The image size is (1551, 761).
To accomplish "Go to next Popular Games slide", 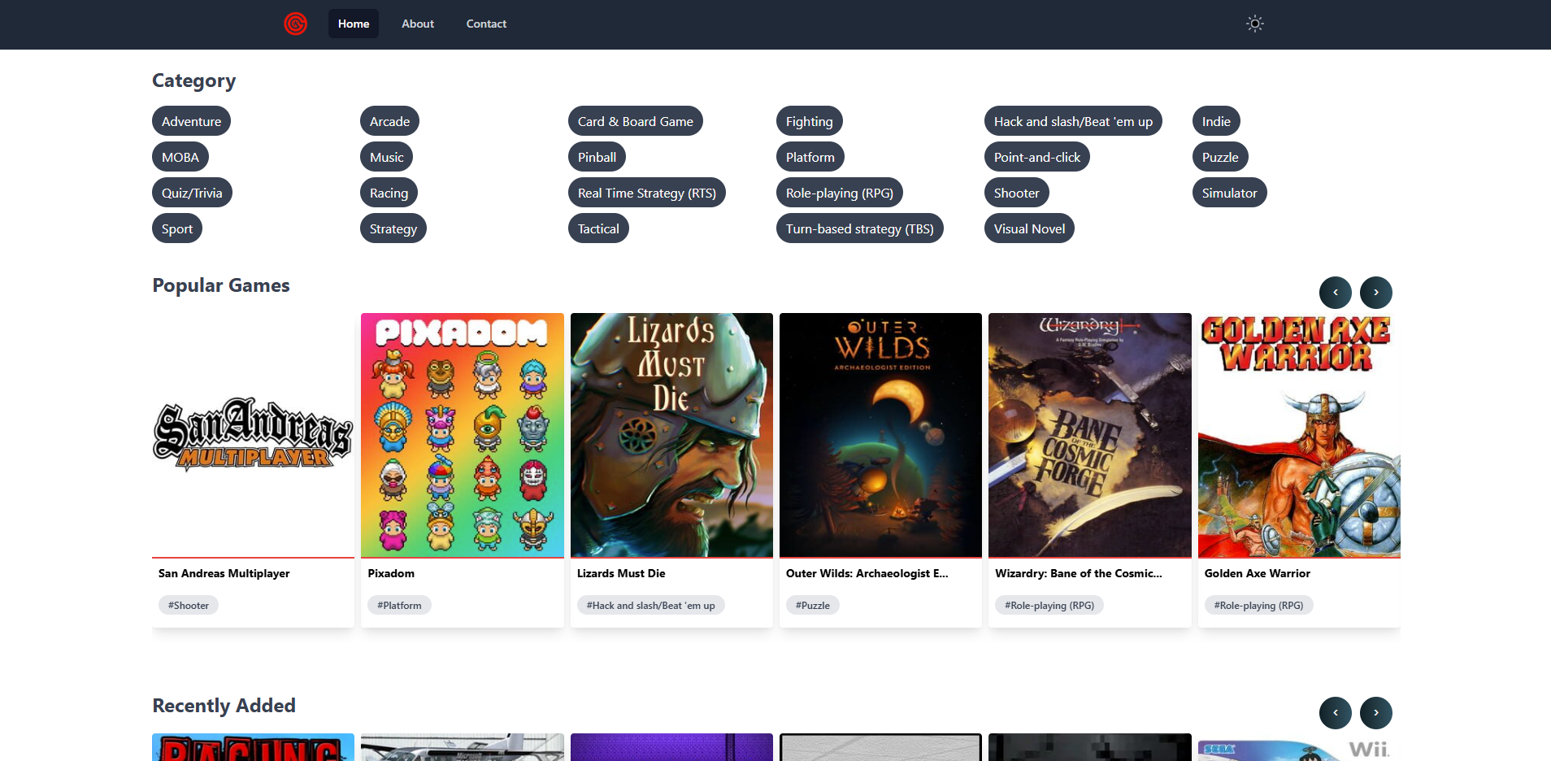I will point(1375,292).
